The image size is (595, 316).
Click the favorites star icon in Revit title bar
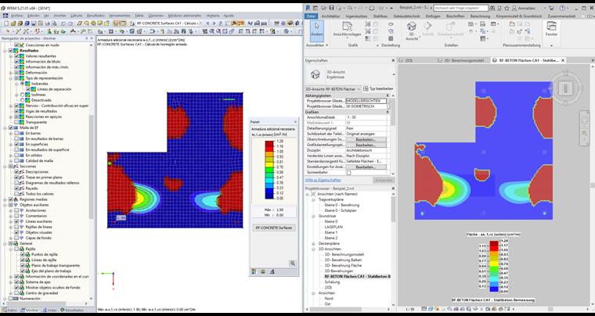tap(507, 8)
